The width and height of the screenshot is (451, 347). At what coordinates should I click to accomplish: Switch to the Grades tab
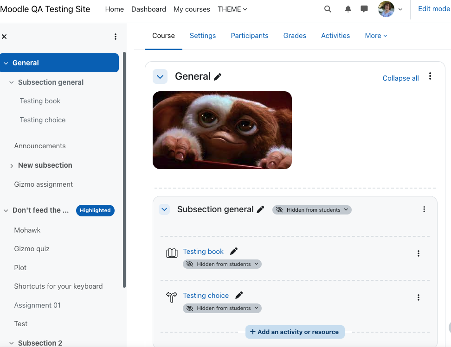tap(295, 36)
